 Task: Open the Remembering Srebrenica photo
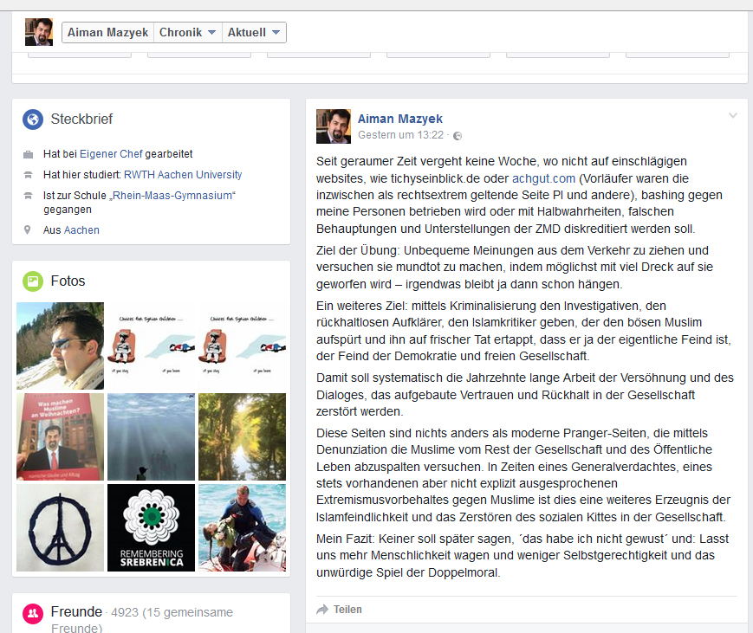point(151,527)
